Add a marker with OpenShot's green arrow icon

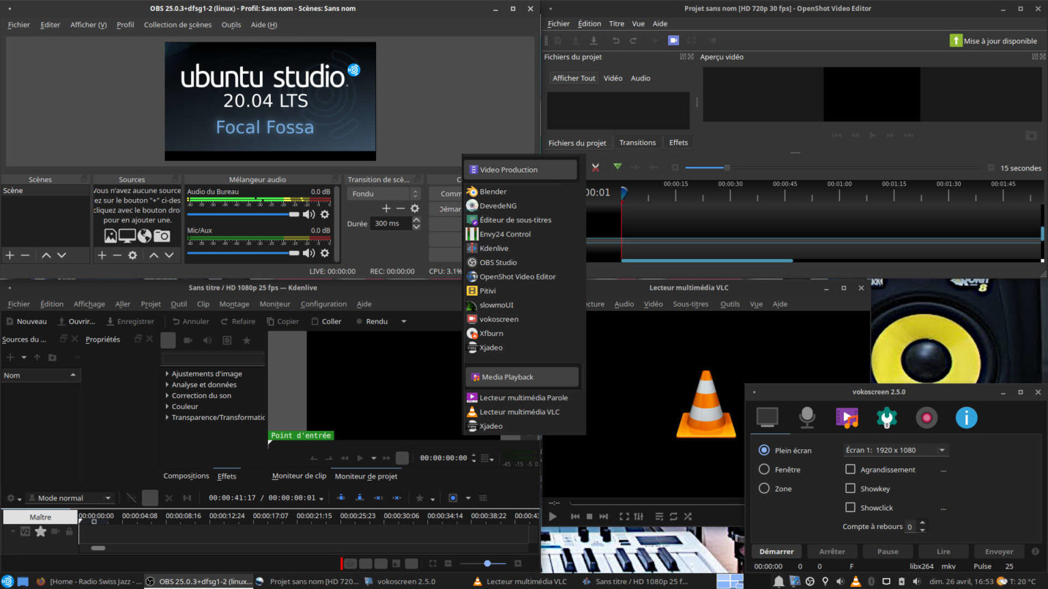tap(617, 166)
